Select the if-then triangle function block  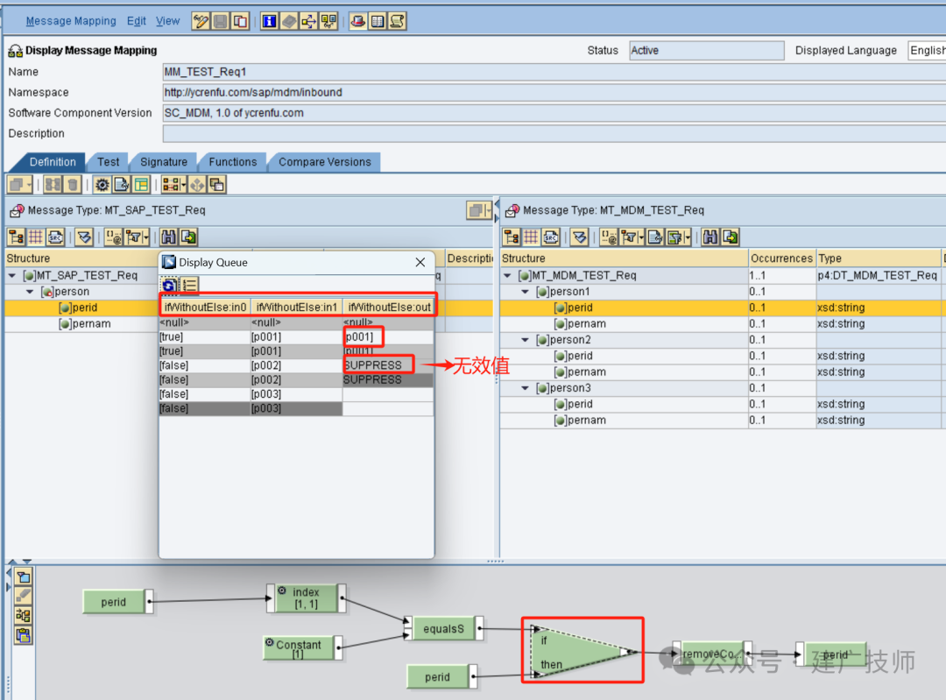(581, 651)
